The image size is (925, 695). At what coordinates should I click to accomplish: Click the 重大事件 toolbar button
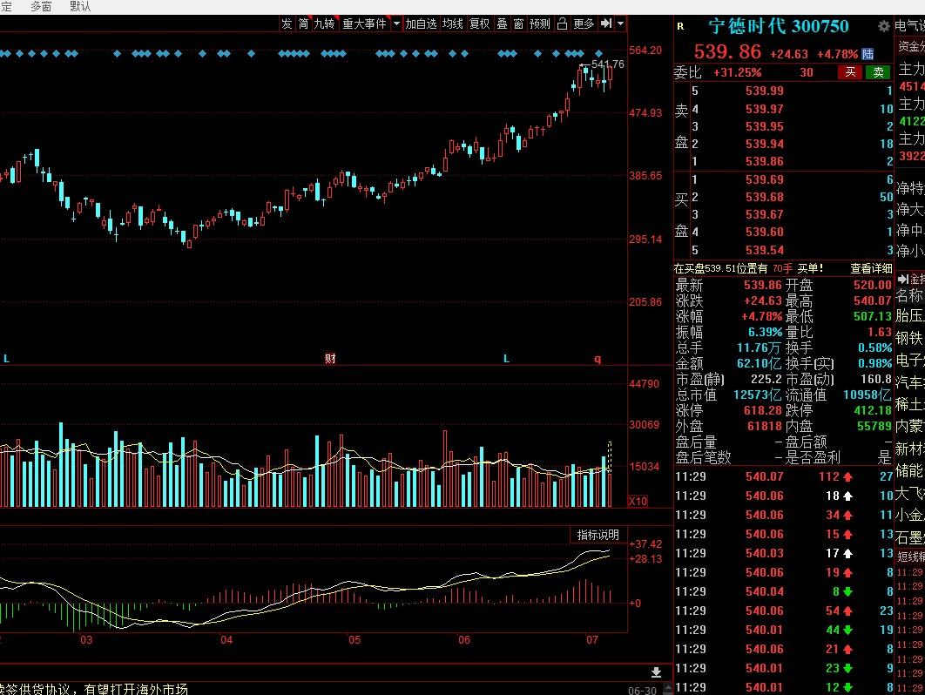365,24
